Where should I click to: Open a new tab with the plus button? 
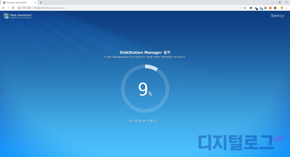tap(41, 3)
